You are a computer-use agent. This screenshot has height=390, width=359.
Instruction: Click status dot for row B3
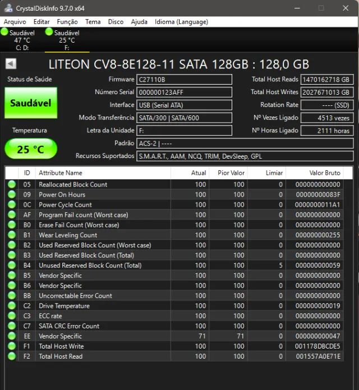pos(12,255)
